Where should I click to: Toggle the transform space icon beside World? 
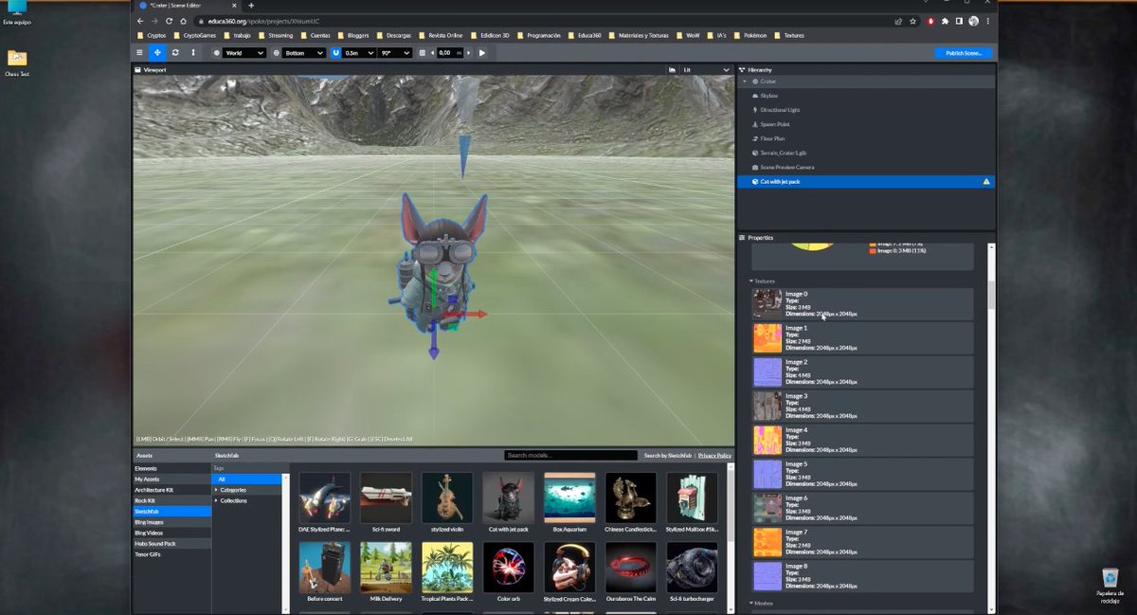[217, 53]
